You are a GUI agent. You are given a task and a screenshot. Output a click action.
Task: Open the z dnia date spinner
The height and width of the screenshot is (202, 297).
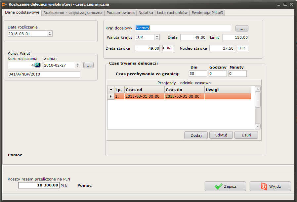(77, 65)
